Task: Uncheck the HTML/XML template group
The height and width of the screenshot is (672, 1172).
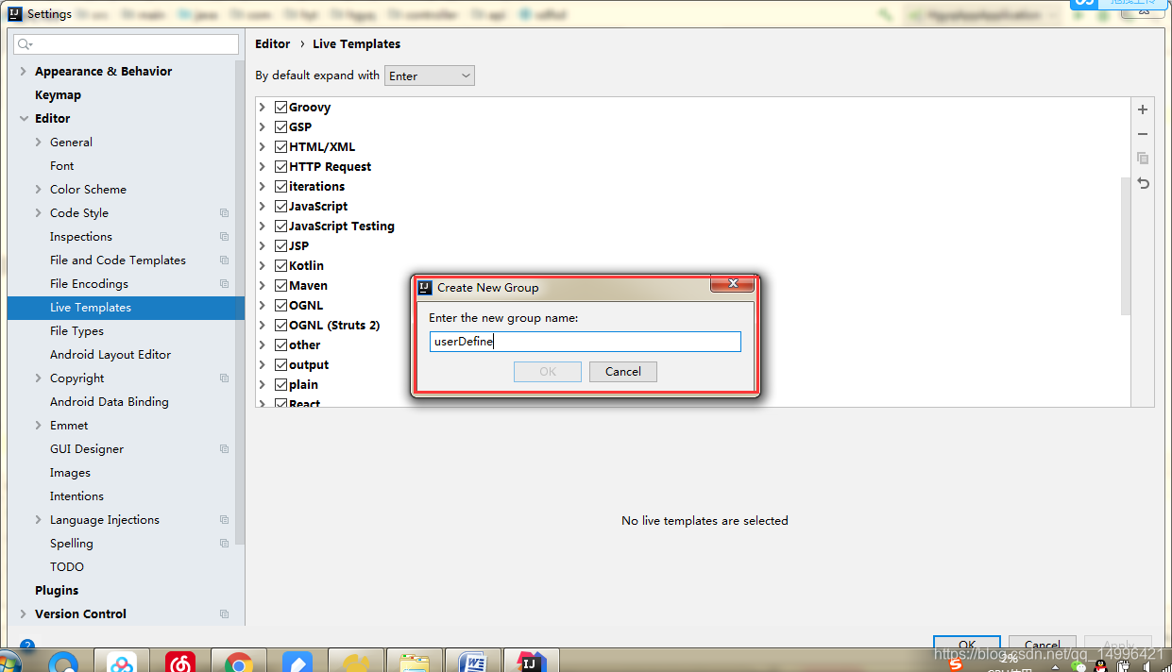Action: 281,147
